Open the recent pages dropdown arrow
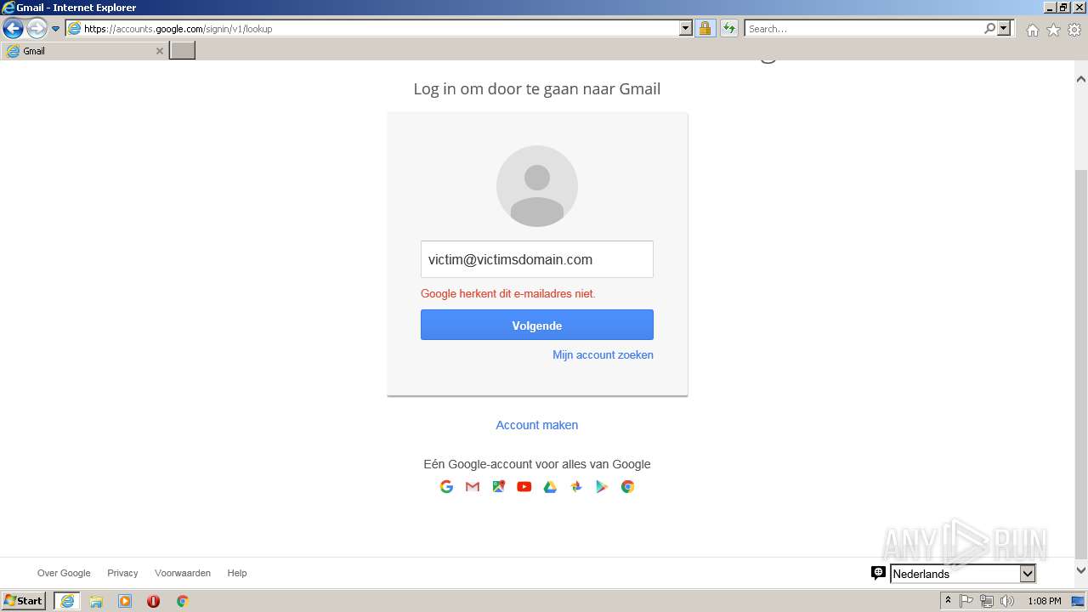The height and width of the screenshot is (612, 1088). click(x=56, y=29)
